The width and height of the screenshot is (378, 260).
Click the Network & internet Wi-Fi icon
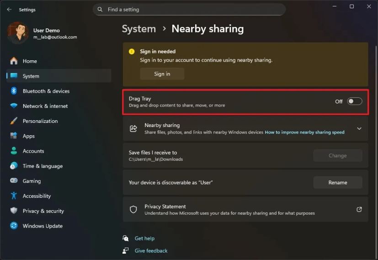click(x=14, y=106)
